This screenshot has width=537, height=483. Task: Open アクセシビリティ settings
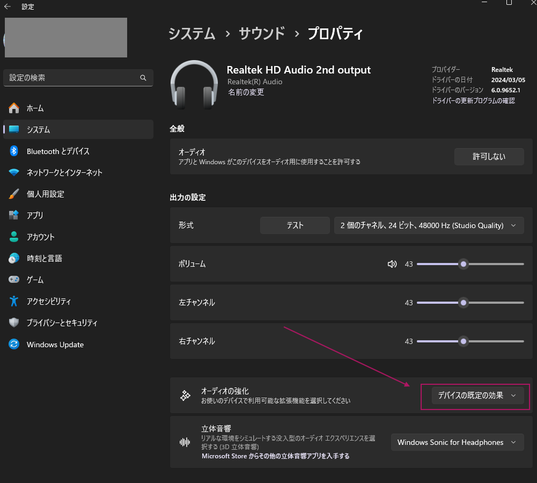[78, 301]
